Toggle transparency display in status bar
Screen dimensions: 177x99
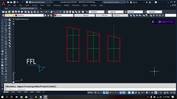(129, 93)
